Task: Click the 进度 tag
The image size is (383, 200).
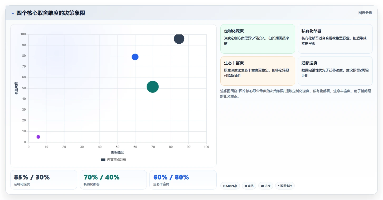Action: tap(266, 186)
